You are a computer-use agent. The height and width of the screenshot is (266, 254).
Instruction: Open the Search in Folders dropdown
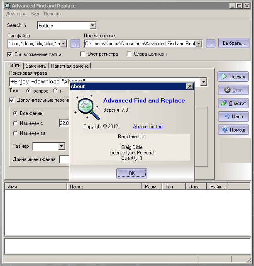[93, 26]
